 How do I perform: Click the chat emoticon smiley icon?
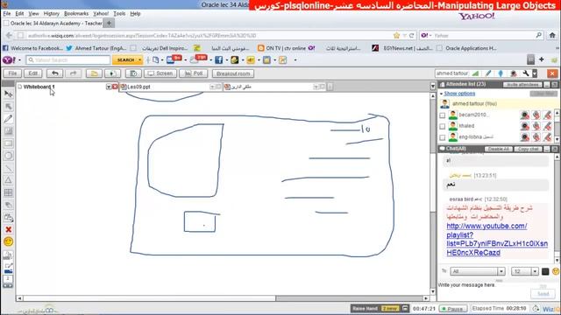tap(556, 271)
